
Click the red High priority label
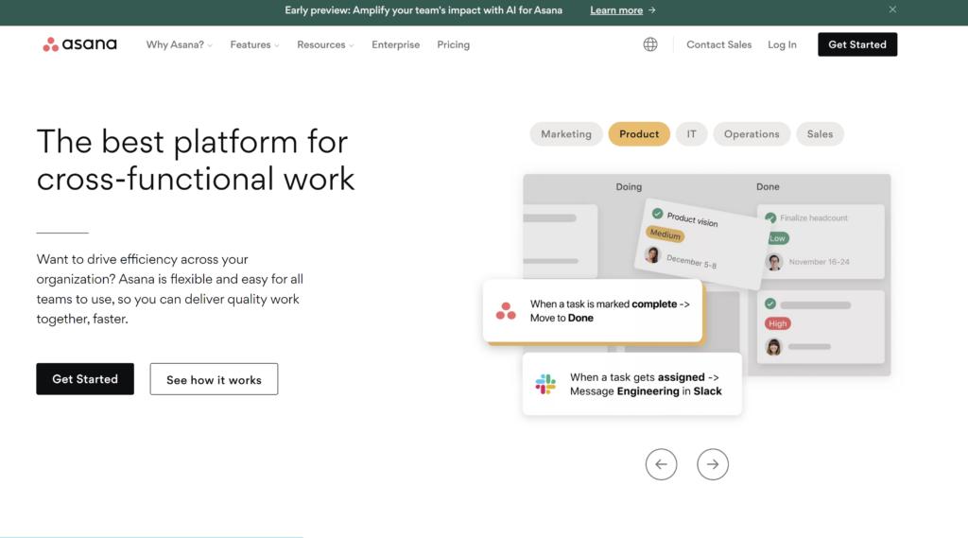(778, 323)
